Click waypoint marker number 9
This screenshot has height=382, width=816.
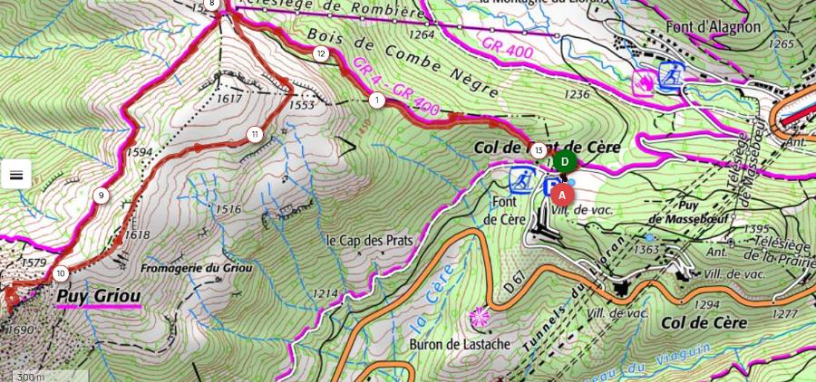click(101, 196)
